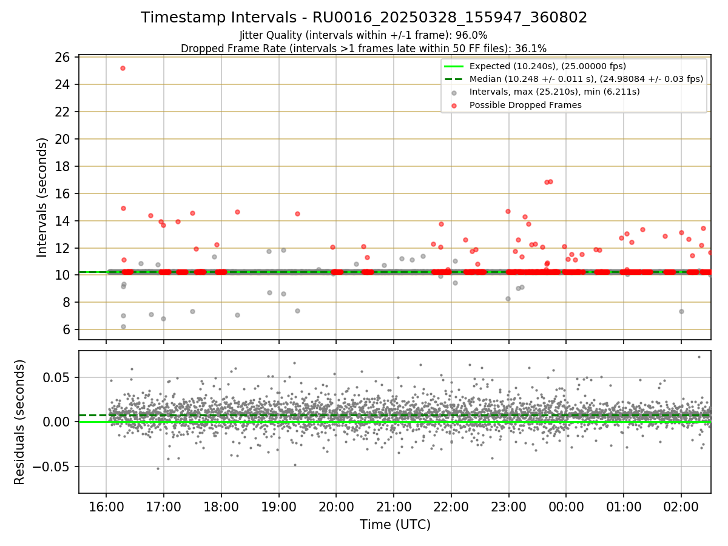Click the dashed dark green line sample in the legend
Screen dimensions: 728x546
454,79
